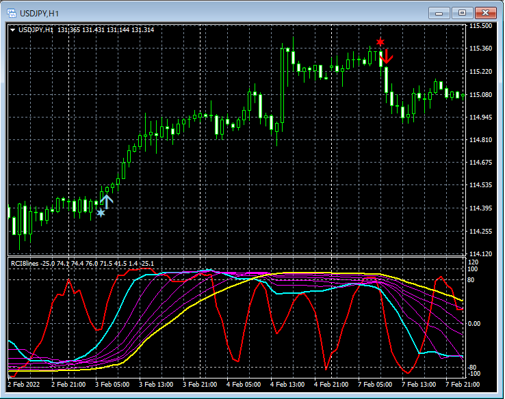The height and width of the screenshot is (399, 505).
Task: Maximize the USDJPY,H1 chart window
Action: click(462, 12)
